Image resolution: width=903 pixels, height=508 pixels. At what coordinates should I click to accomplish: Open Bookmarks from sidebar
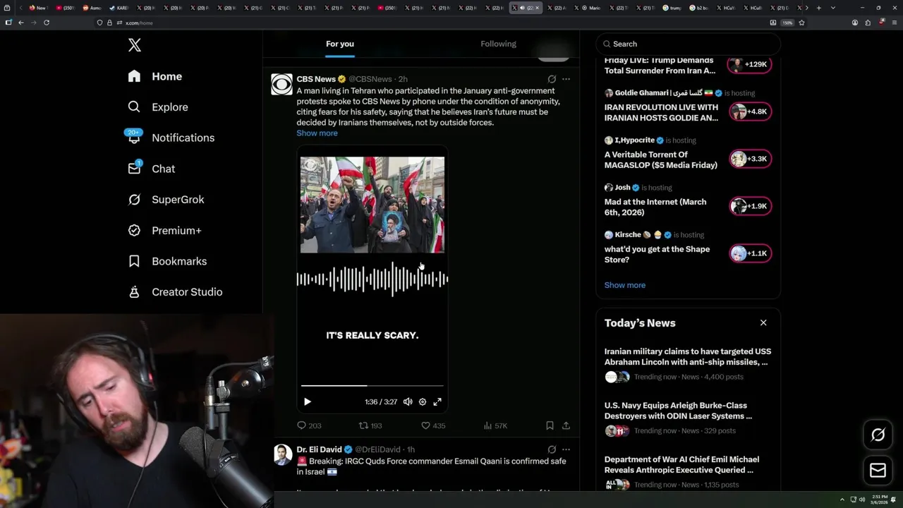167,261
